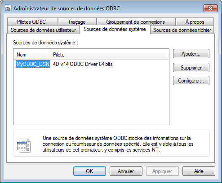Screen dimensions: 222x183
Task: Click Supprimer to remove the data source
Action: coord(191,68)
